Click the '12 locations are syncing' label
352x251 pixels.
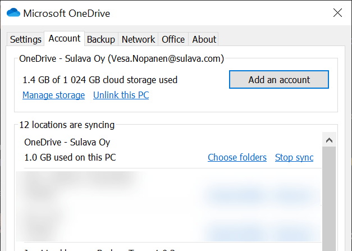click(x=67, y=125)
